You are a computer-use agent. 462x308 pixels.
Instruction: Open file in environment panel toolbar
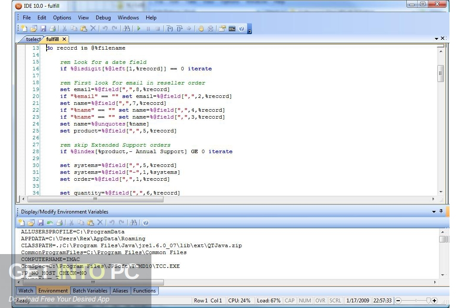pos(31,223)
